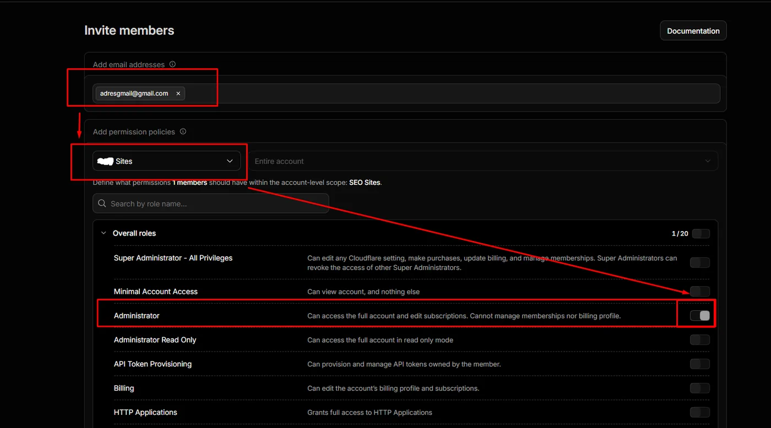The image size is (771, 428).
Task: Open the Sites account scope dropdown
Action: coord(166,161)
